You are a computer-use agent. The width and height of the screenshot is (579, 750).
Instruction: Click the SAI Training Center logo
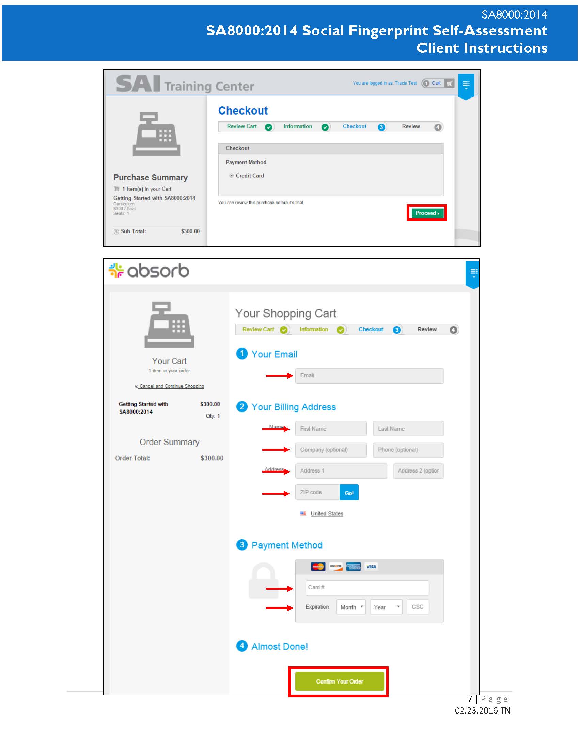pos(185,84)
